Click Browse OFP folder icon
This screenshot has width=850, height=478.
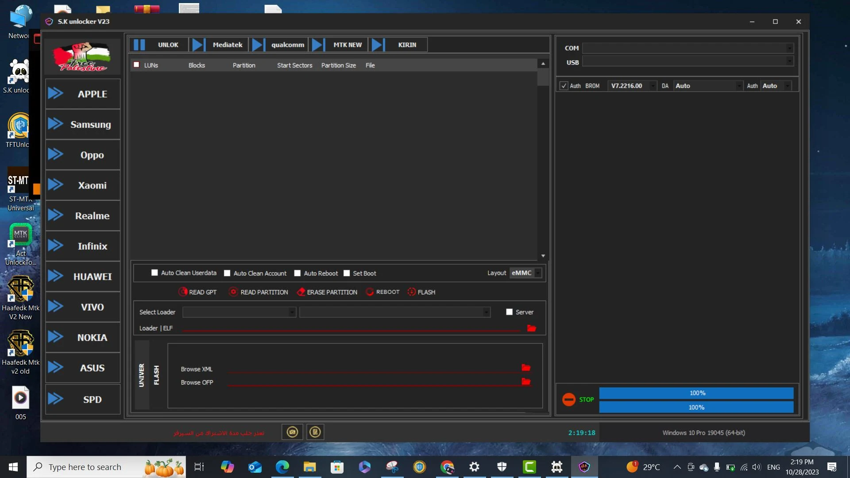[x=525, y=382]
